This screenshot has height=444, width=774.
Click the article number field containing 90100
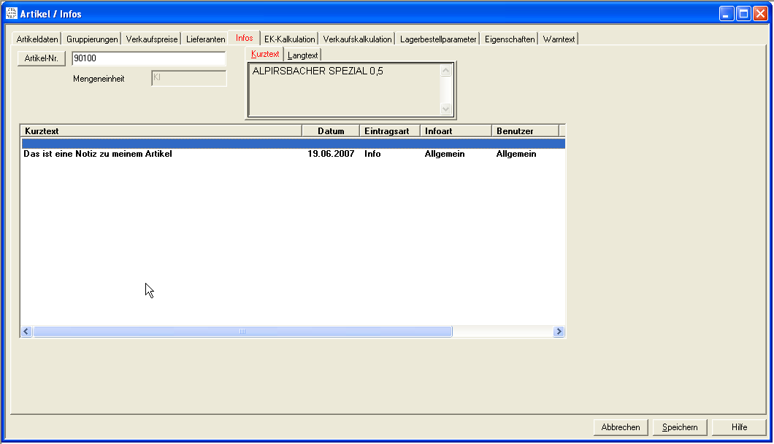(x=148, y=59)
